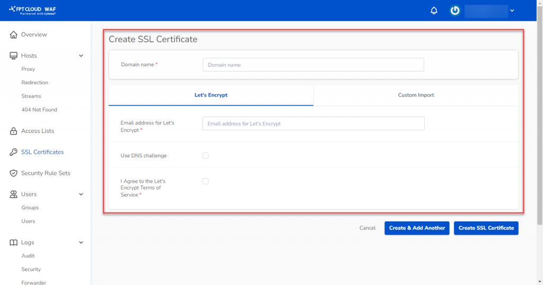Click the page vertical scrollbar
This screenshot has width=543, height=285.
pyautogui.click(x=539, y=122)
